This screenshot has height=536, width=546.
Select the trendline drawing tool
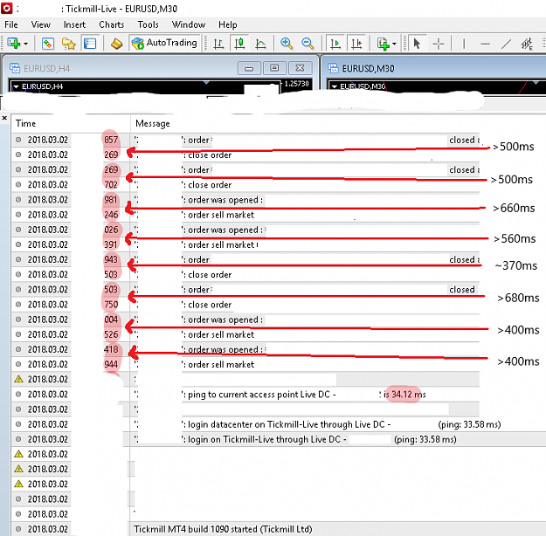coord(506,44)
